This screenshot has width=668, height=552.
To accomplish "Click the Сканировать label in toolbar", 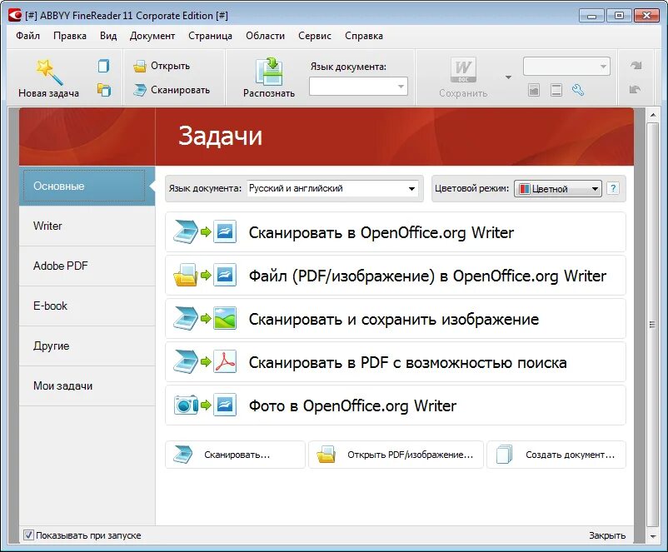I will point(180,90).
